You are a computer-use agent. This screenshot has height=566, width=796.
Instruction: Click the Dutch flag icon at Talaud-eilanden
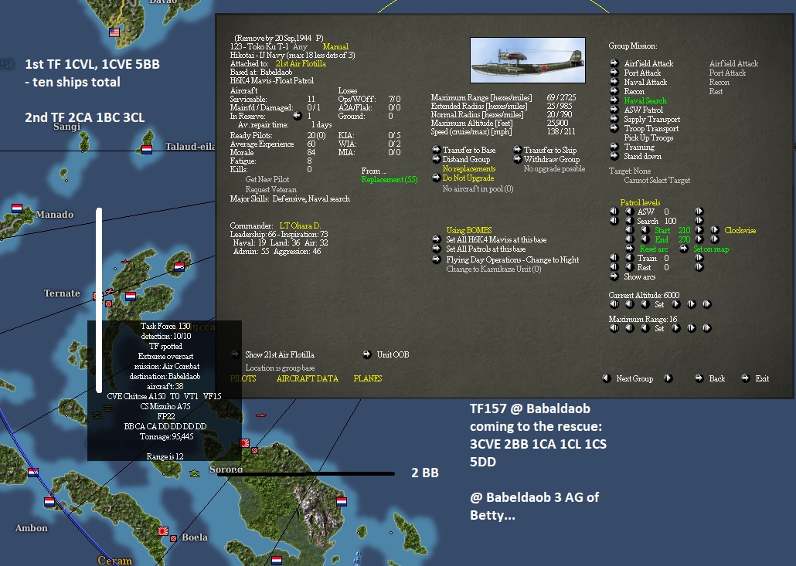click(147, 150)
